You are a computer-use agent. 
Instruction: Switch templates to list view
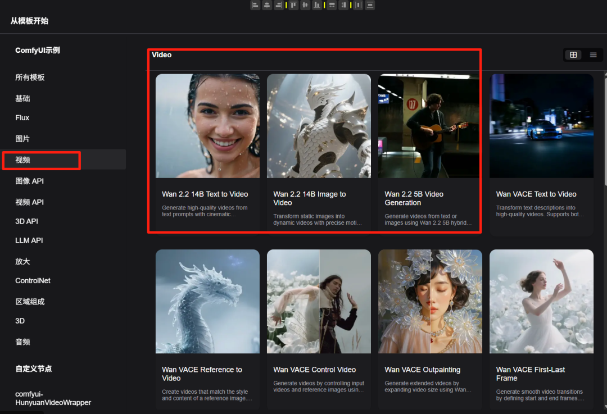(x=593, y=55)
